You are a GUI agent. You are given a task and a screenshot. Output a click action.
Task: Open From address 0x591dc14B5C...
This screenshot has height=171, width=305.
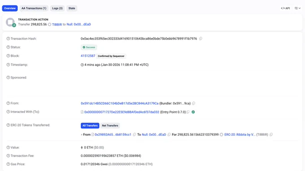120,104
